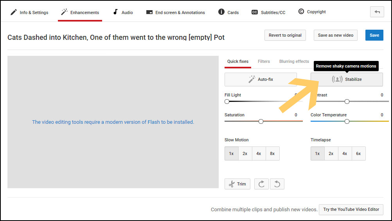The image size is (392, 221).
Task: Try the YouTube Video Editor
Action: pyautogui.click(x=351, y=209)
